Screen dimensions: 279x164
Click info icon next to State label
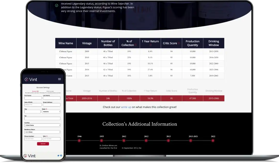(47, 109)
